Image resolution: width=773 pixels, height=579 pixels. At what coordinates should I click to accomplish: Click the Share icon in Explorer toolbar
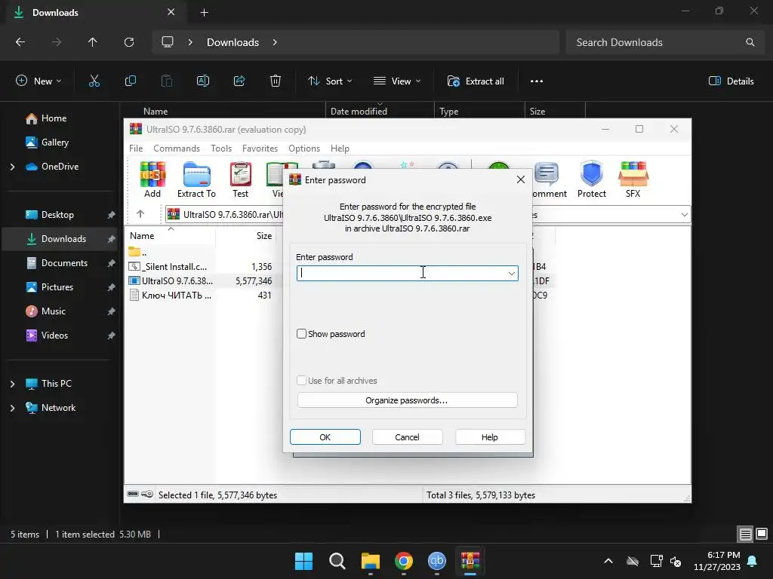pyautogui.click(x=239, y=81)
